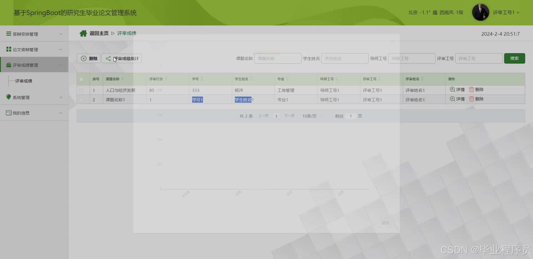The height and width of the screenshot is (259, 533).
Task: Sort by the 导师工号 column arrows
Action: click(336, 79)
